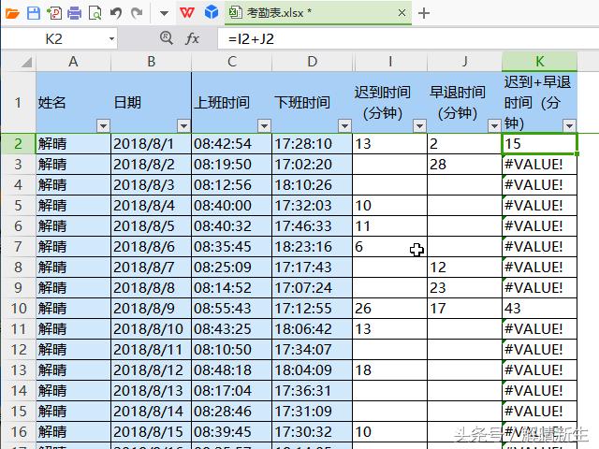Click the fx insert function icon
Screen dimensions: 599x449
coord(192,38)
